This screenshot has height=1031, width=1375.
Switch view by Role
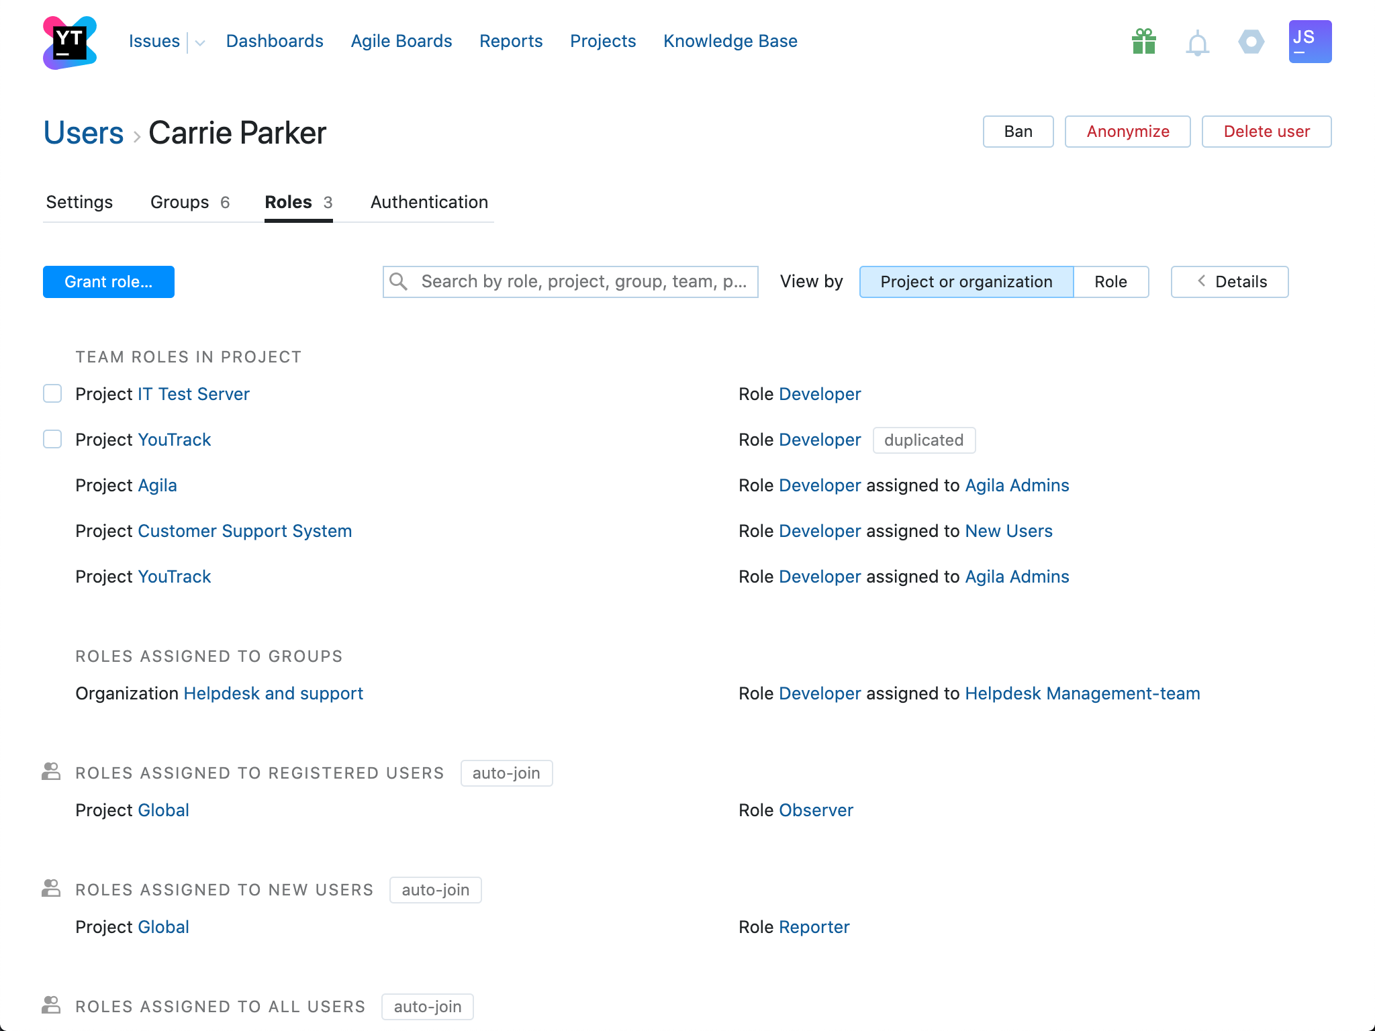(x=1110, y=282)
